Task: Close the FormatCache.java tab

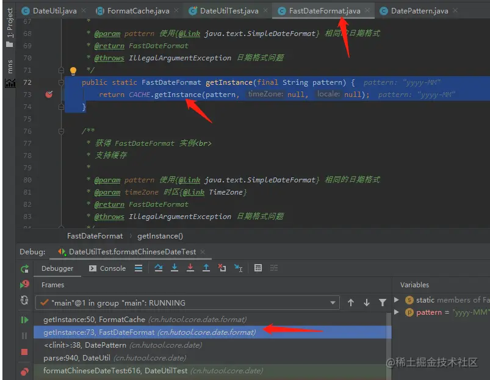Action: coord(176,10)
